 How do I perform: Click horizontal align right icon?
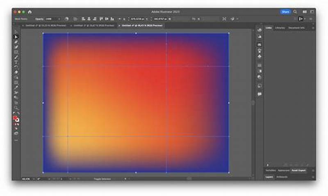95,19
